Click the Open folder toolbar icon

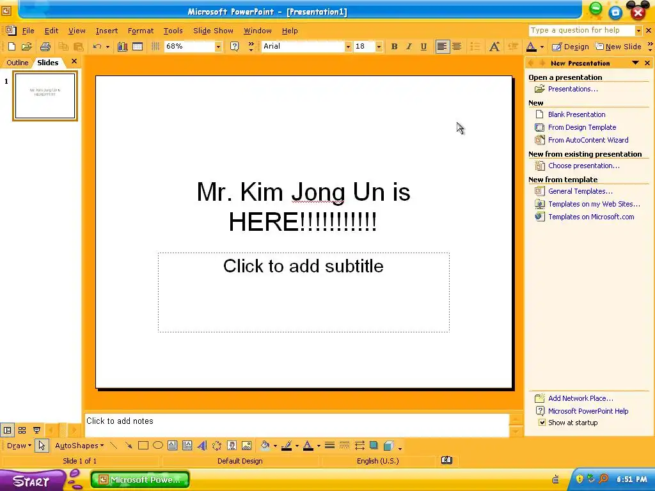(x=27, y=47)
